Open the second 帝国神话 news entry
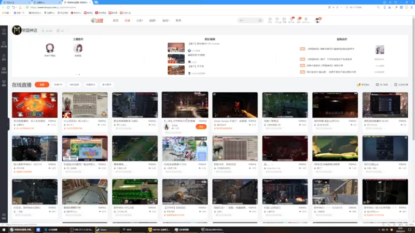Image resolution: width=415 pixels, height=233 pixels. click(x=329, y=59)
